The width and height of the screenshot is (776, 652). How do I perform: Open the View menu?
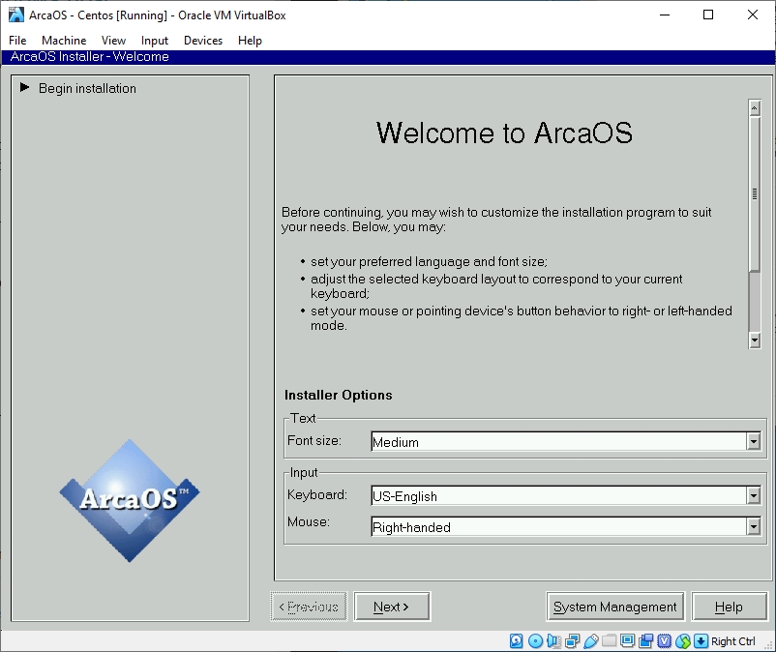tap(113, 41)
